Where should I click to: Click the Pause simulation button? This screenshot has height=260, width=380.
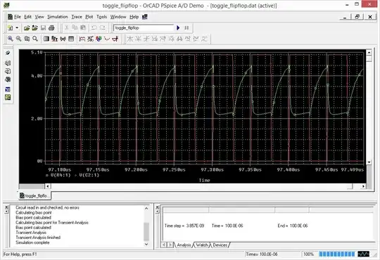[186, 28]
